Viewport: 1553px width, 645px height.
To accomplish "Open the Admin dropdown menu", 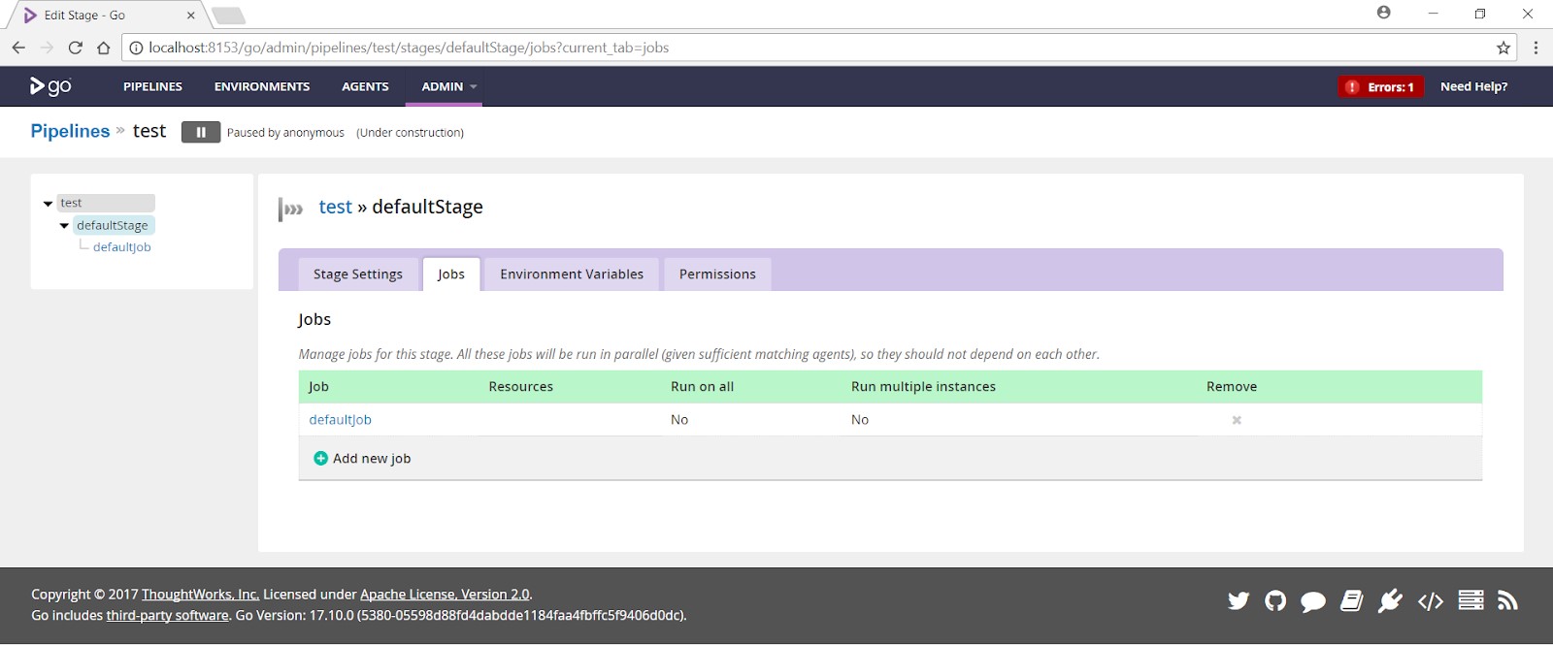I will tap(448, 86).
